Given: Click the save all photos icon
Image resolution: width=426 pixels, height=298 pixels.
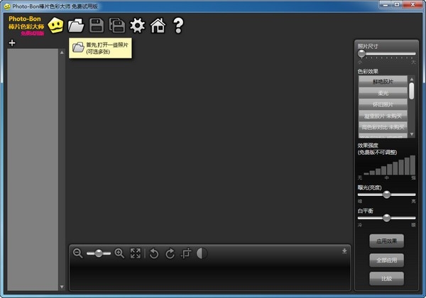Looking at the screenshot, I should point(117,26).
